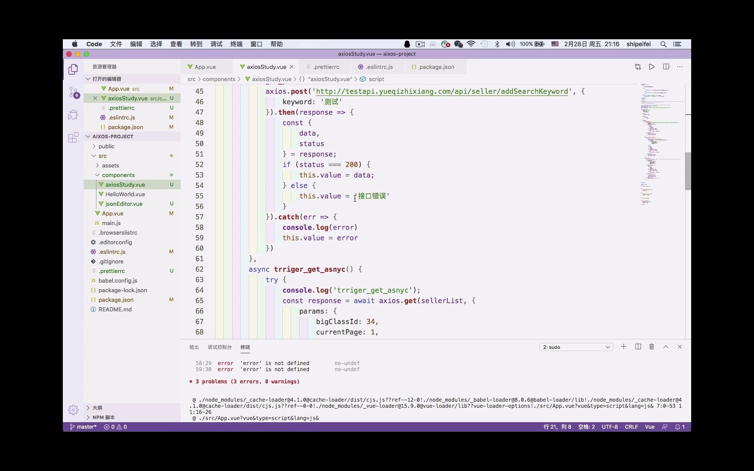Open the Run and Debug view
Screen dimensions: 754x471
[73, 115]
